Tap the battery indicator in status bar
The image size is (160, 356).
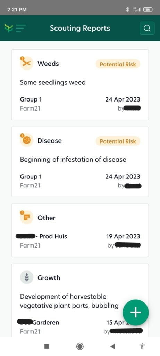click(149, 9)
